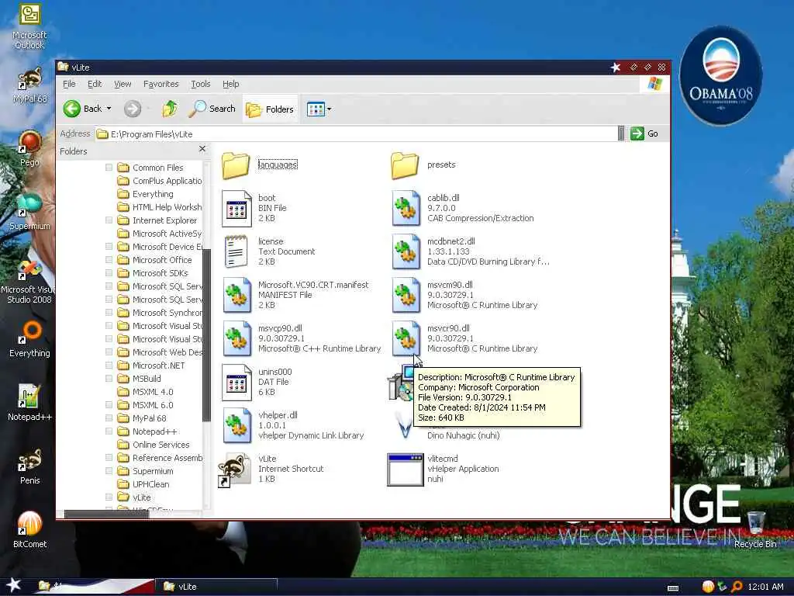The image size is (794, 596).
Task: Click the Folders pane vertical scrollbar
Action: pos(206,334)
